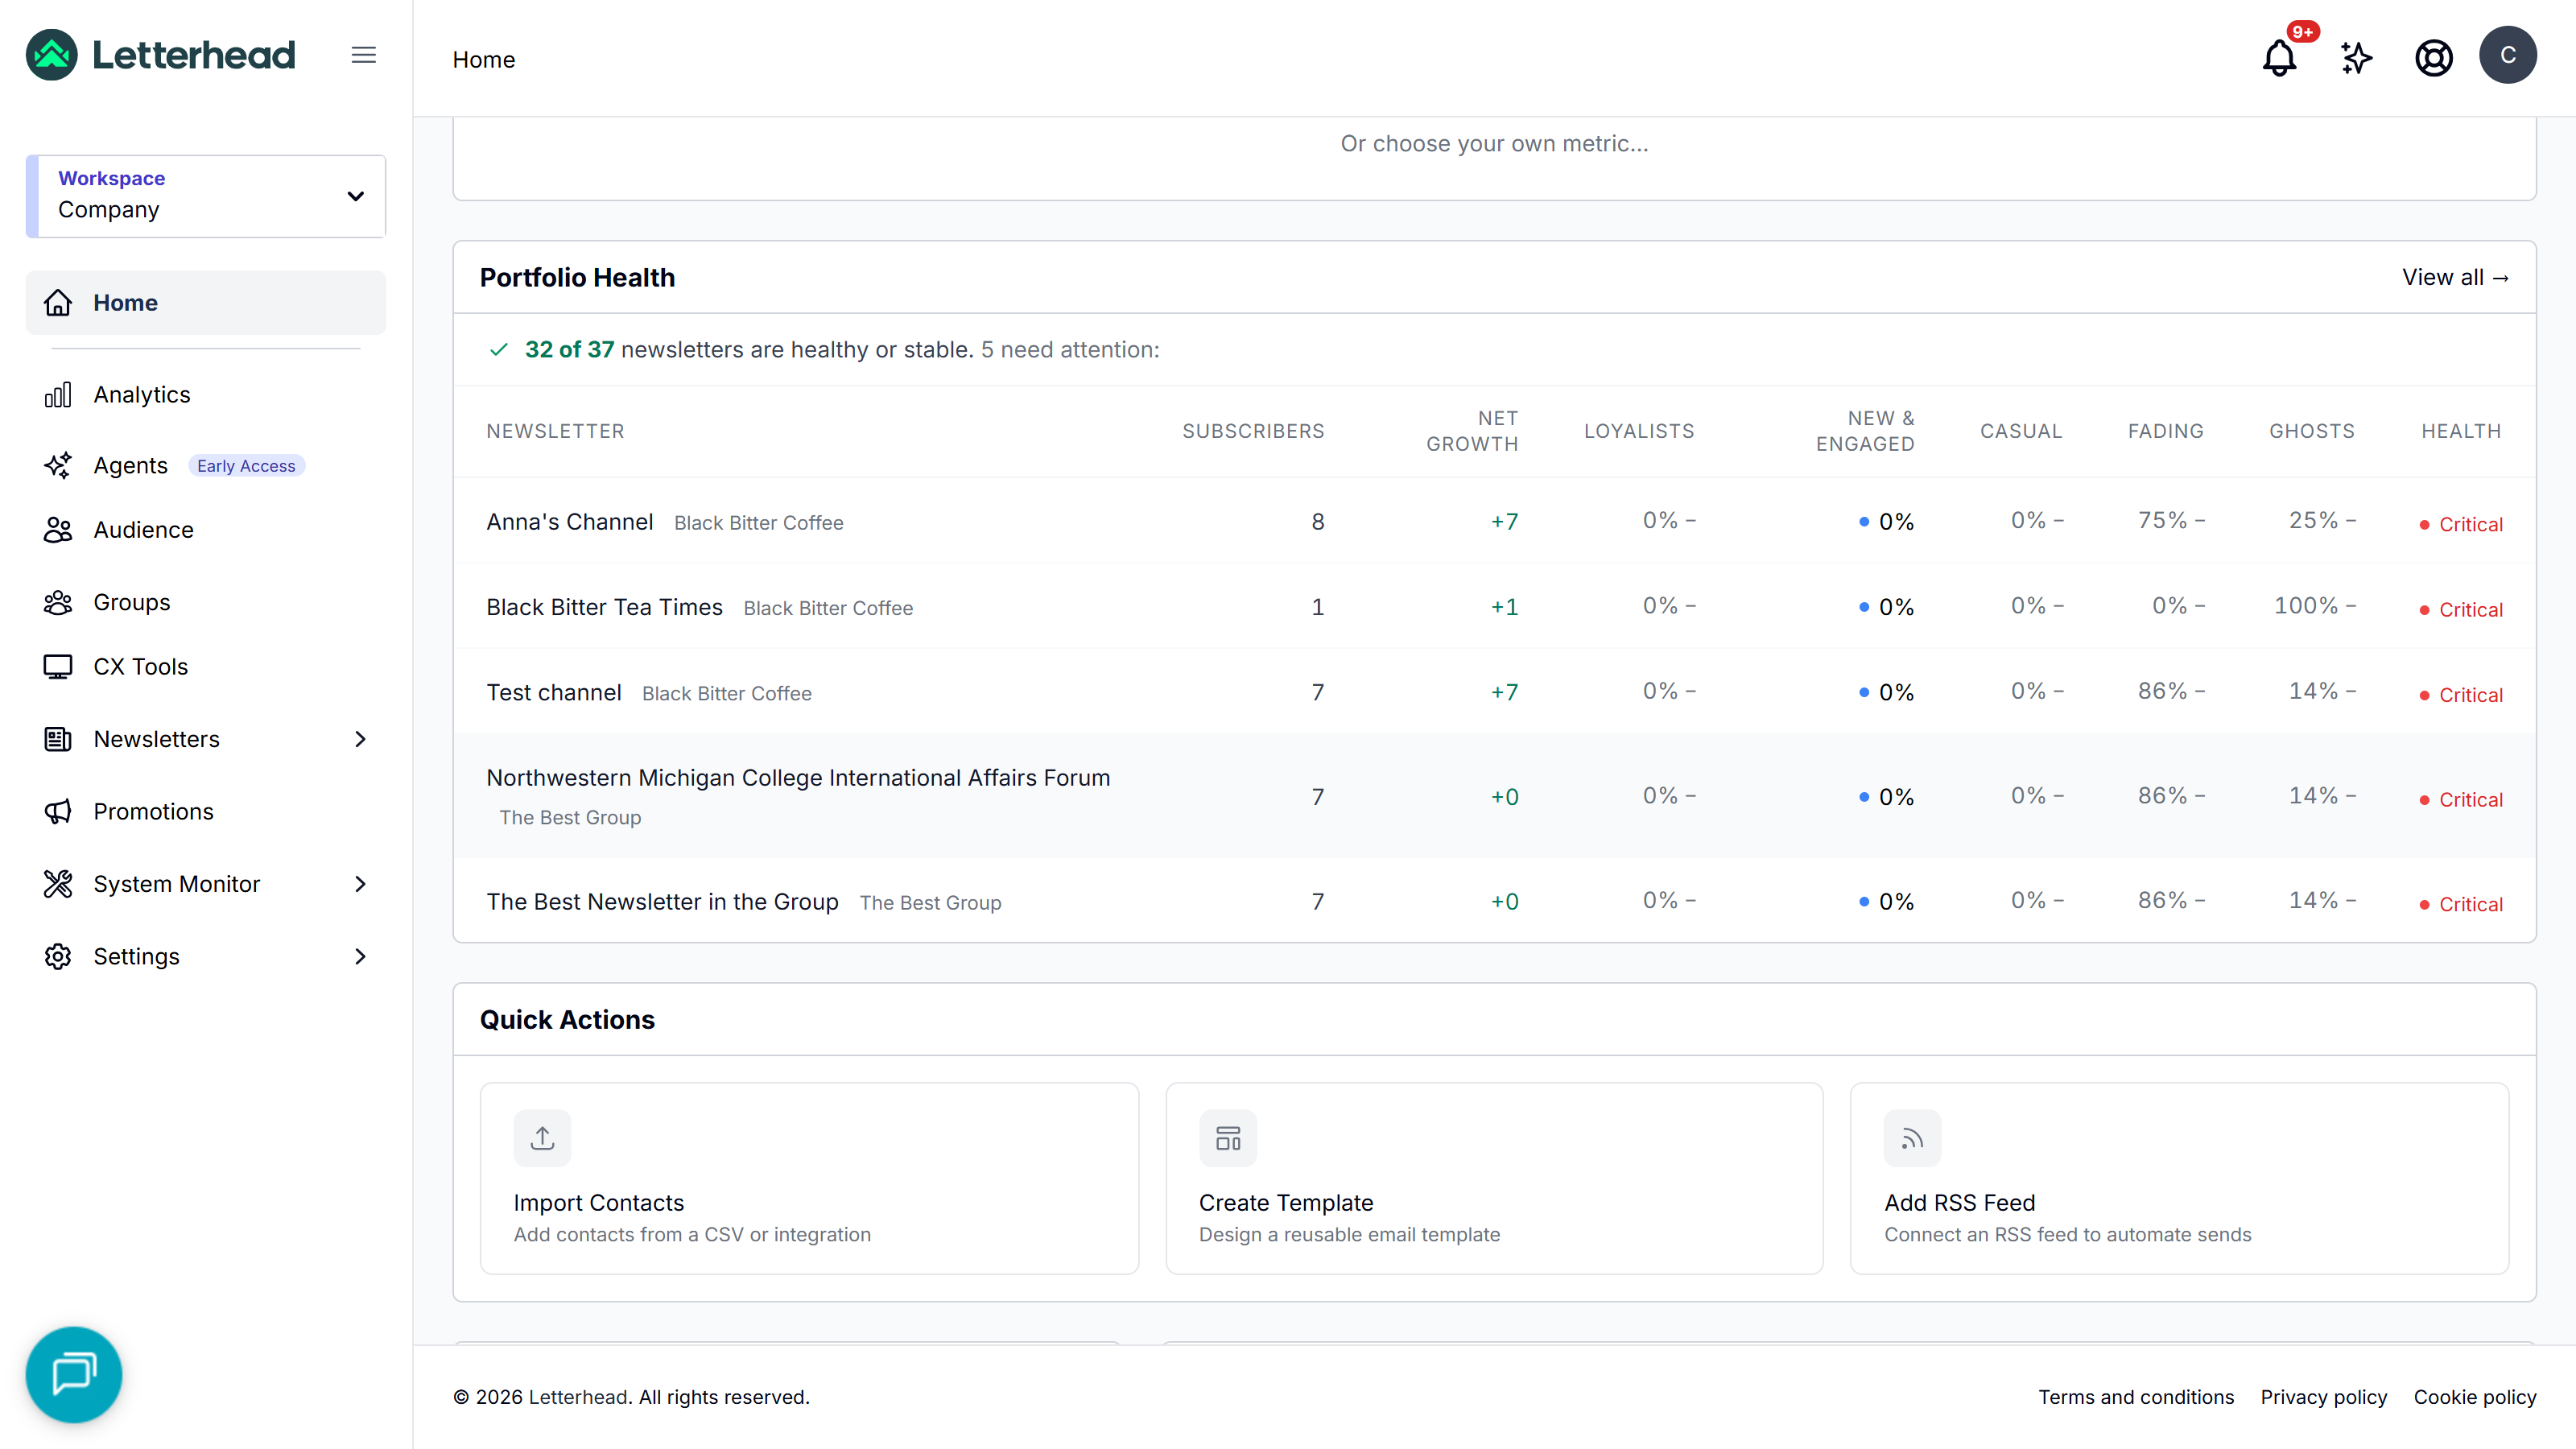Open Northwestern Michigan College International Affairs Forum
Viewport: 2576px width, 1449px height.
(x=1494, y=796)
